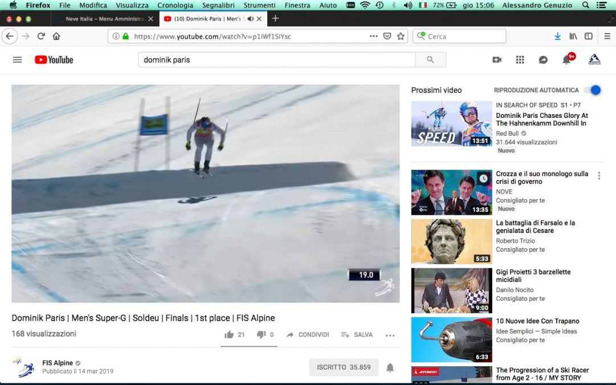Open the YouTube guide hamburger menu
616x385 pixels.
[x=17, y=60]
